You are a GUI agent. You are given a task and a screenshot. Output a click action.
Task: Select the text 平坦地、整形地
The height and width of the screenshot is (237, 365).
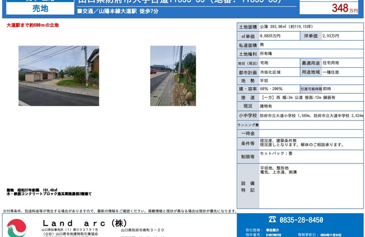coord(274,168)
